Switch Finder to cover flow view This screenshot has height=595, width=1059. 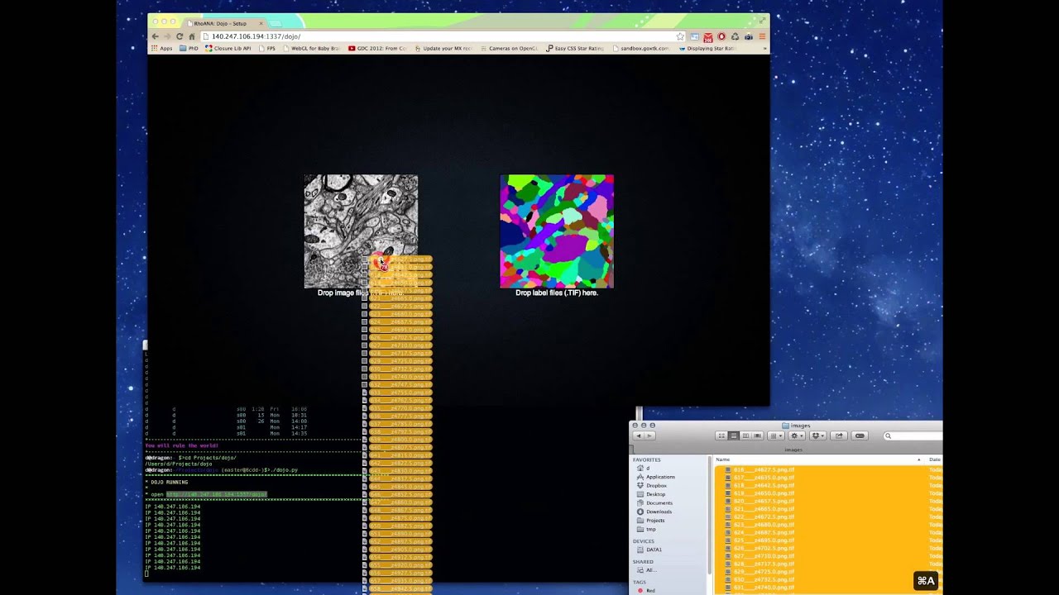758,436
